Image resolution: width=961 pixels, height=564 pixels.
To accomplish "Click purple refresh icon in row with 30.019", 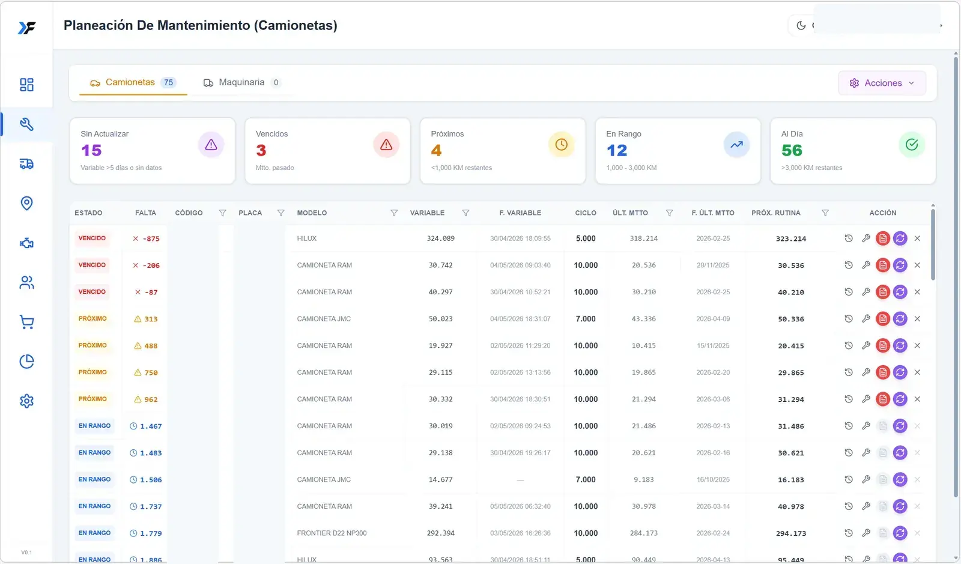I will (900, 426).
